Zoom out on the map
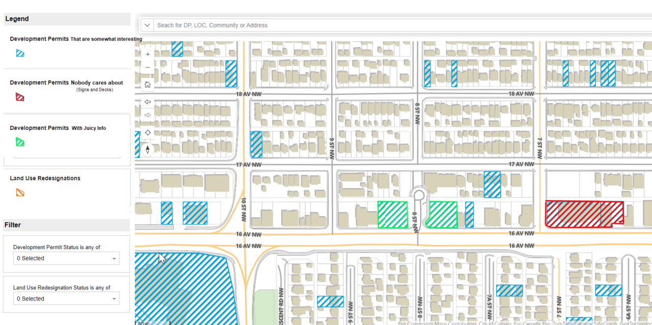 click(x=148, y=67)
